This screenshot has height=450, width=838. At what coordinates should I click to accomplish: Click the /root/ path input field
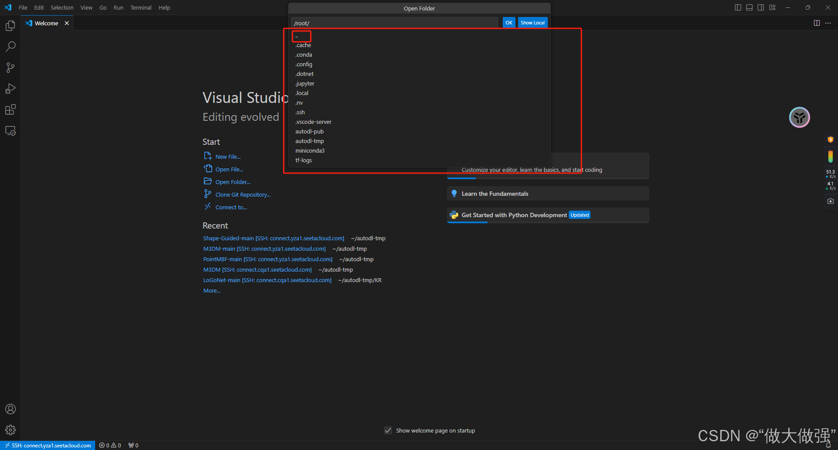[395, 23]
